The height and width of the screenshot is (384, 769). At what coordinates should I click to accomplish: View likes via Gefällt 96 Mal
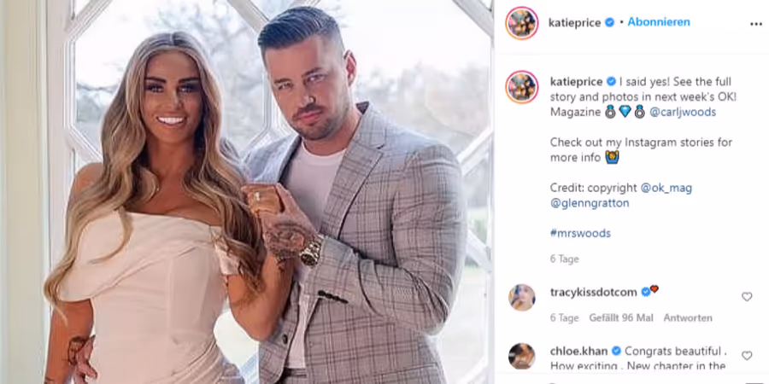tap(621, 318)
